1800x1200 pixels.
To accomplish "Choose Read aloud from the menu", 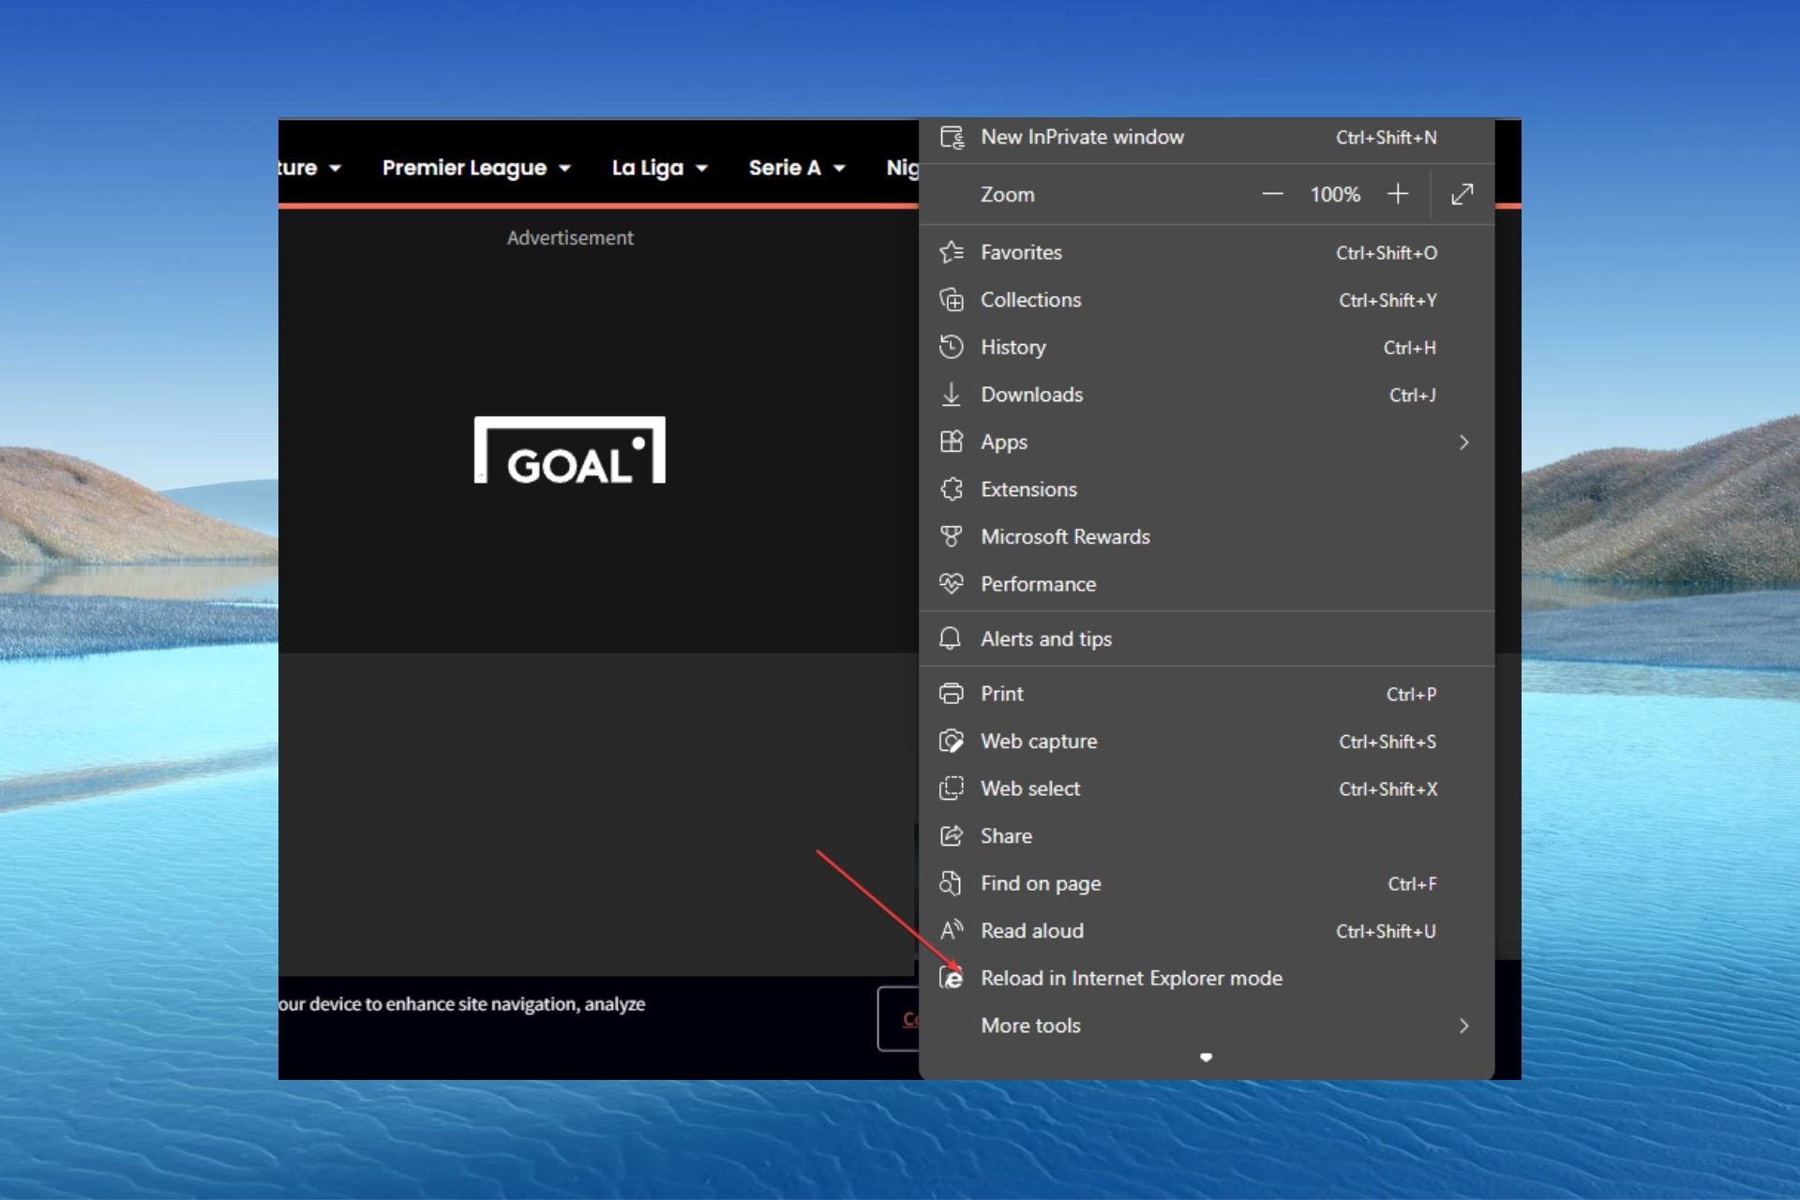I will pyautogui.click(x=1207, y=931).
